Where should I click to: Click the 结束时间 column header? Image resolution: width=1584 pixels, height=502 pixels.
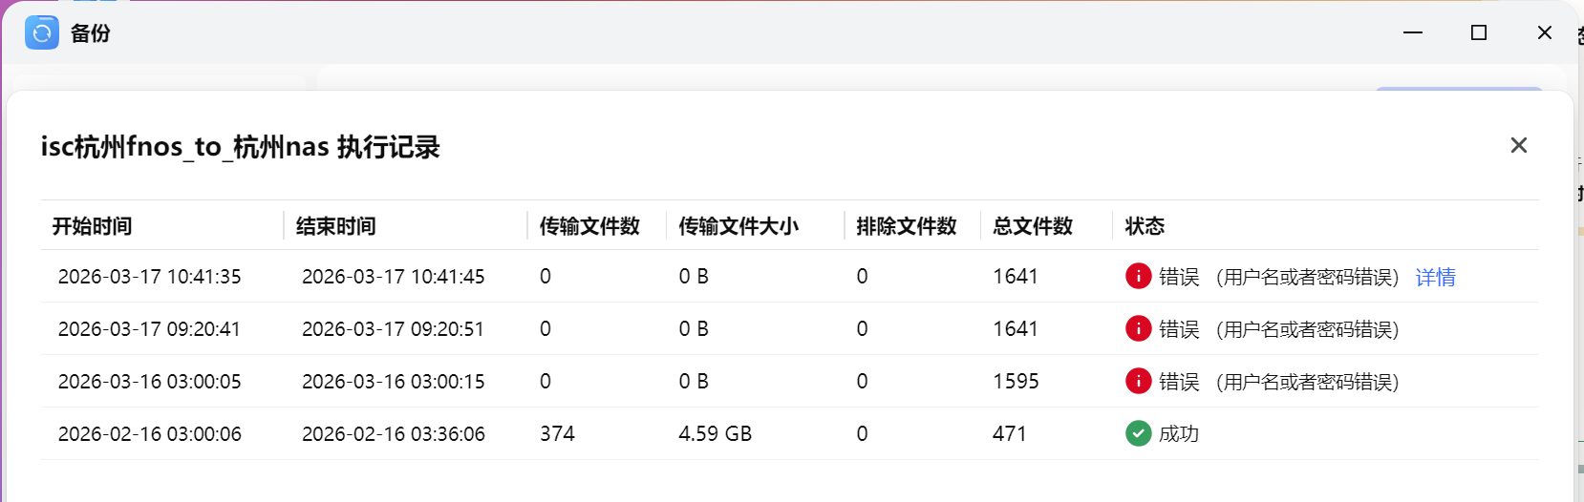coord(335,226)
